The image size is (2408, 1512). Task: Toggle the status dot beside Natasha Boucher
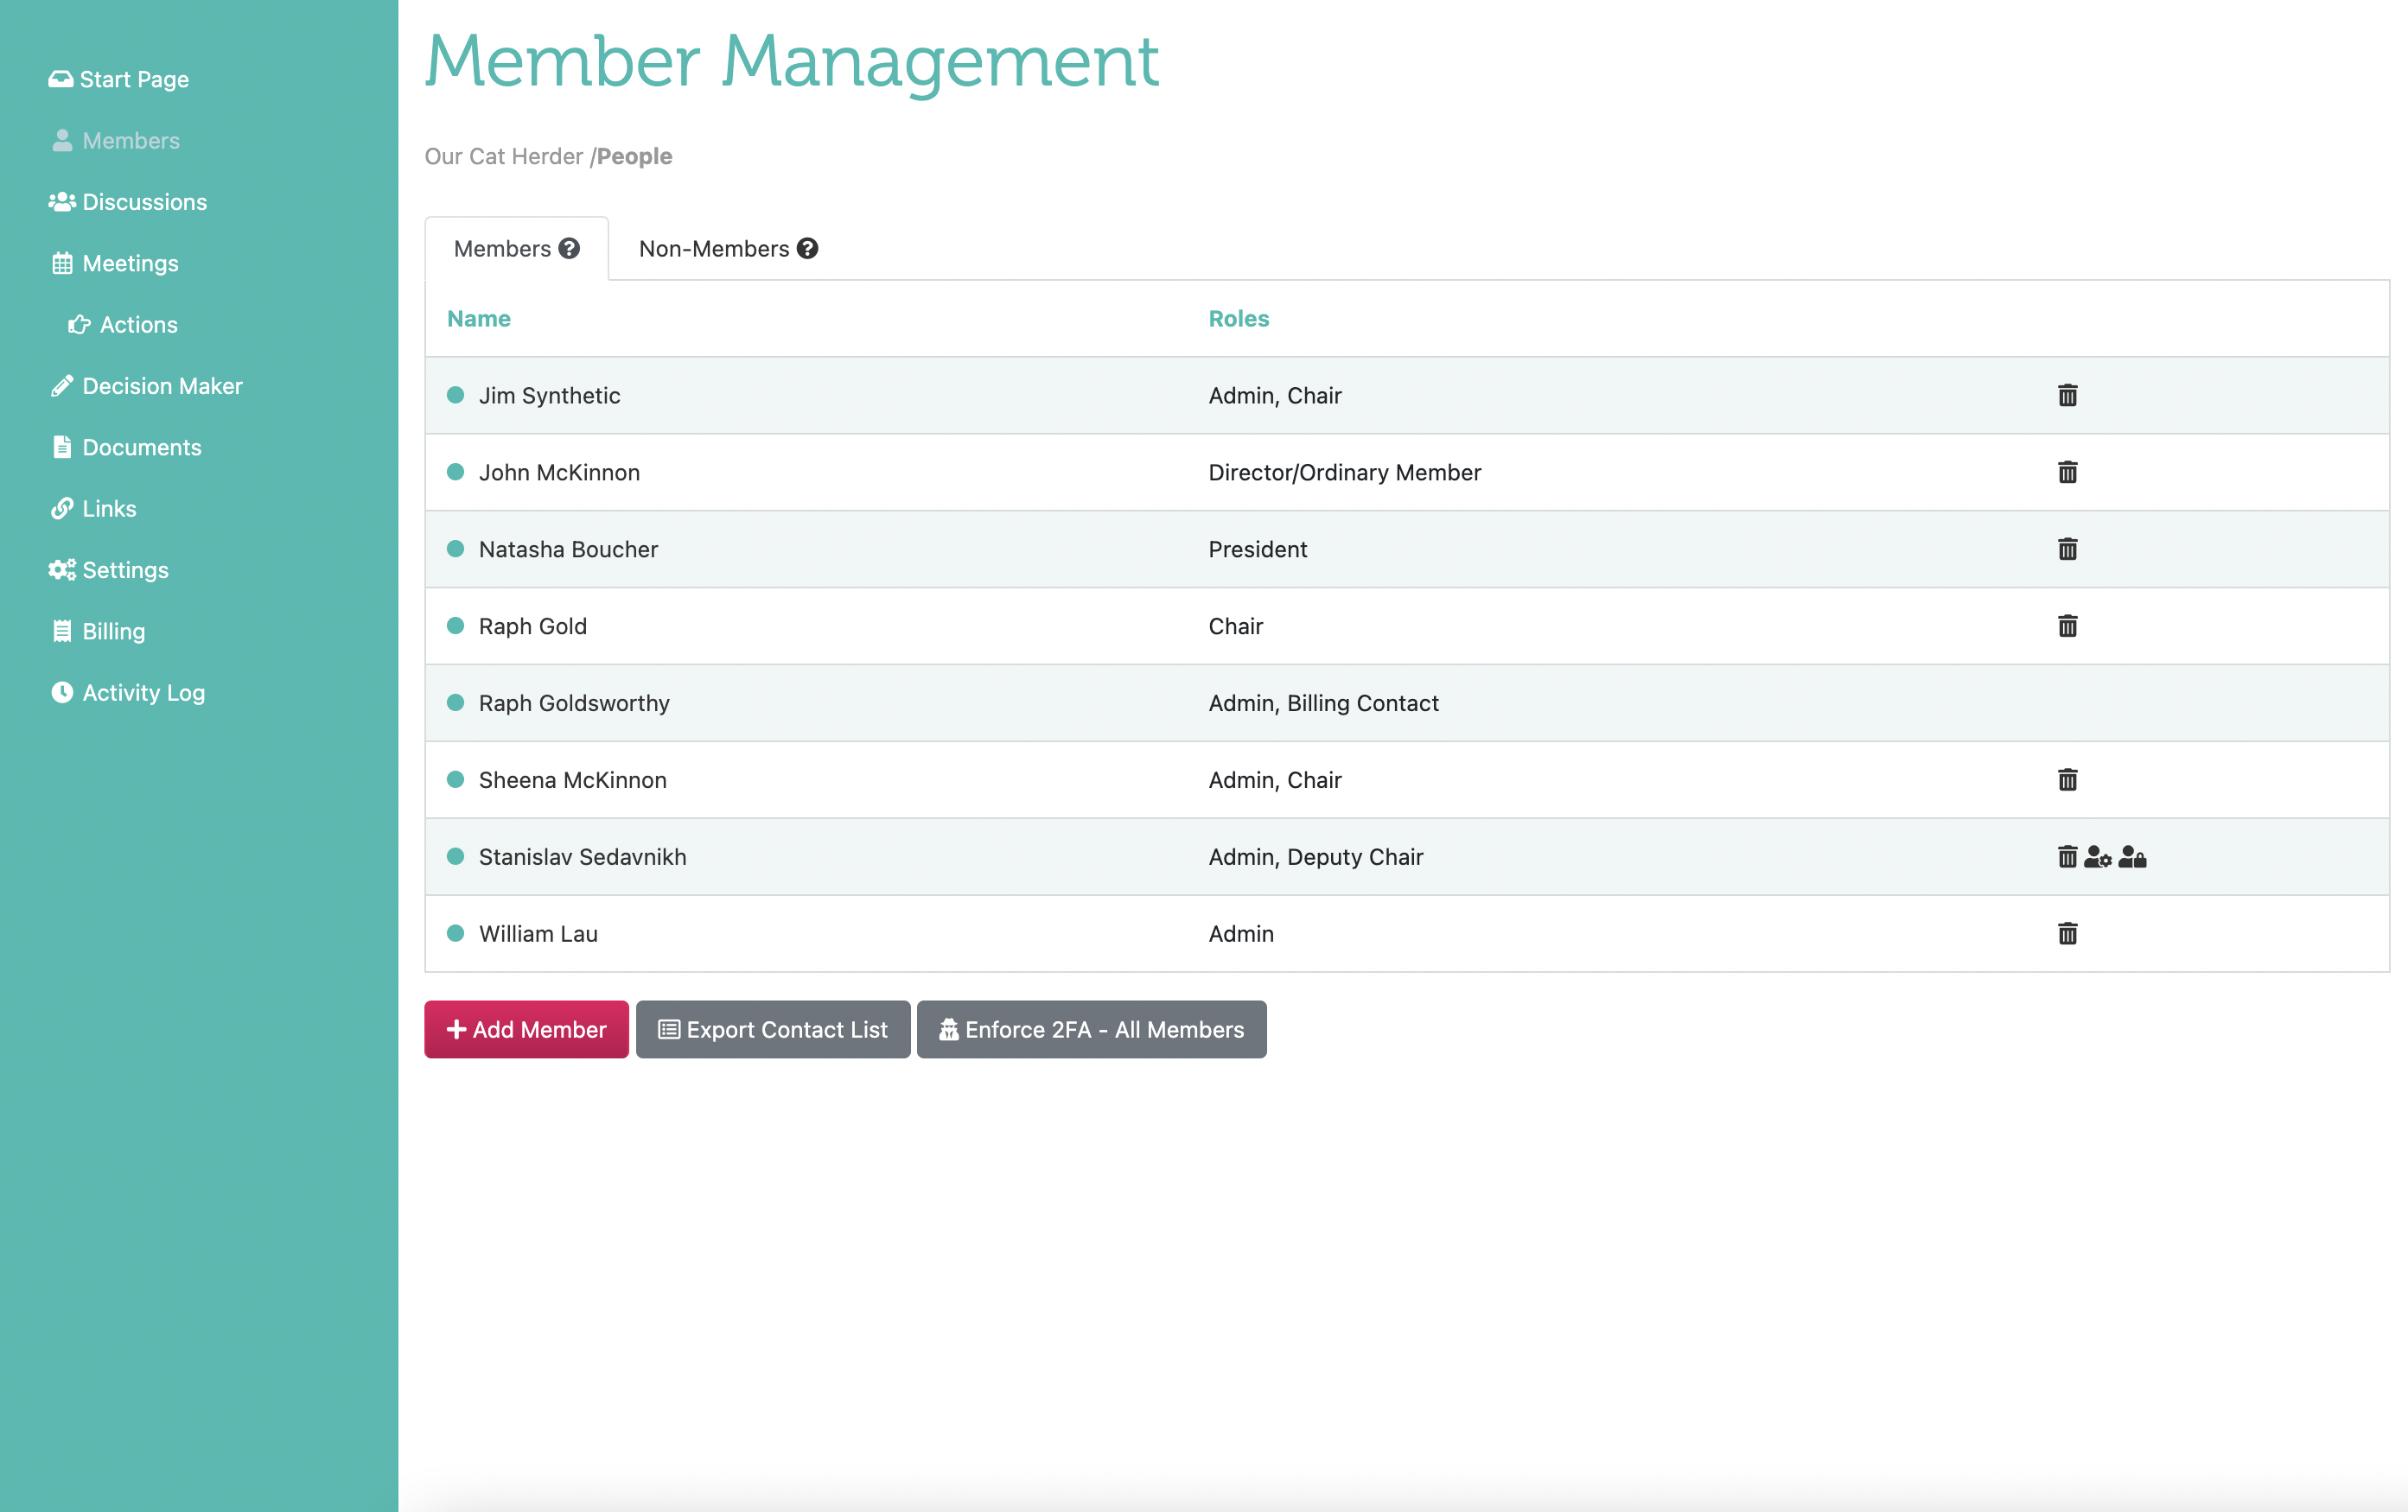[x=456, y=549]
